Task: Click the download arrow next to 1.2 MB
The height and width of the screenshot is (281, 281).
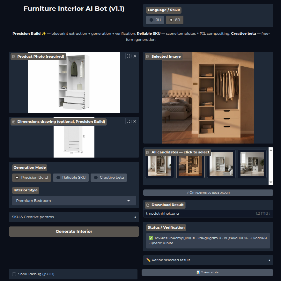Action: pyautogui.click(x=270, y=213)
